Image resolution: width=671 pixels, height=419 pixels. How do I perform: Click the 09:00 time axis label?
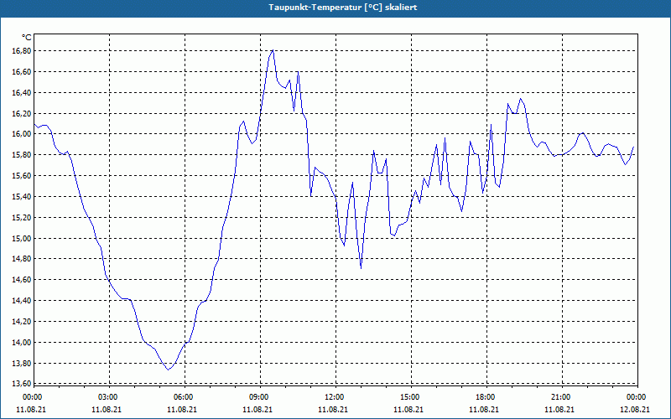coord(258,397)
